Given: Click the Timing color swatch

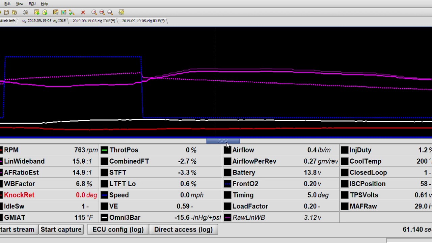Looking at the screenshot, I should point(227,195).
